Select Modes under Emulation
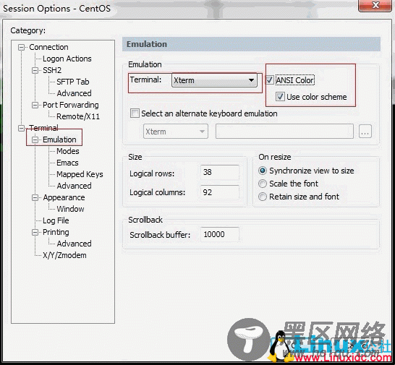 [x=68, y=151]
